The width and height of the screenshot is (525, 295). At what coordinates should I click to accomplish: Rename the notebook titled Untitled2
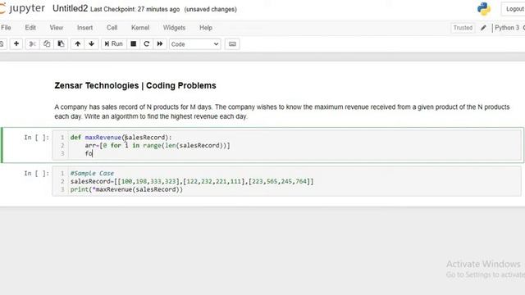pyautogui.click(x=70, y=9)
